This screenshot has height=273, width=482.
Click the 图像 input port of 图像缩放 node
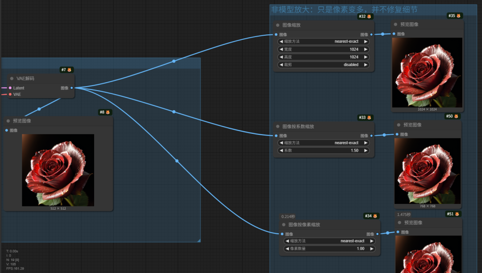(x=276, y=34)
